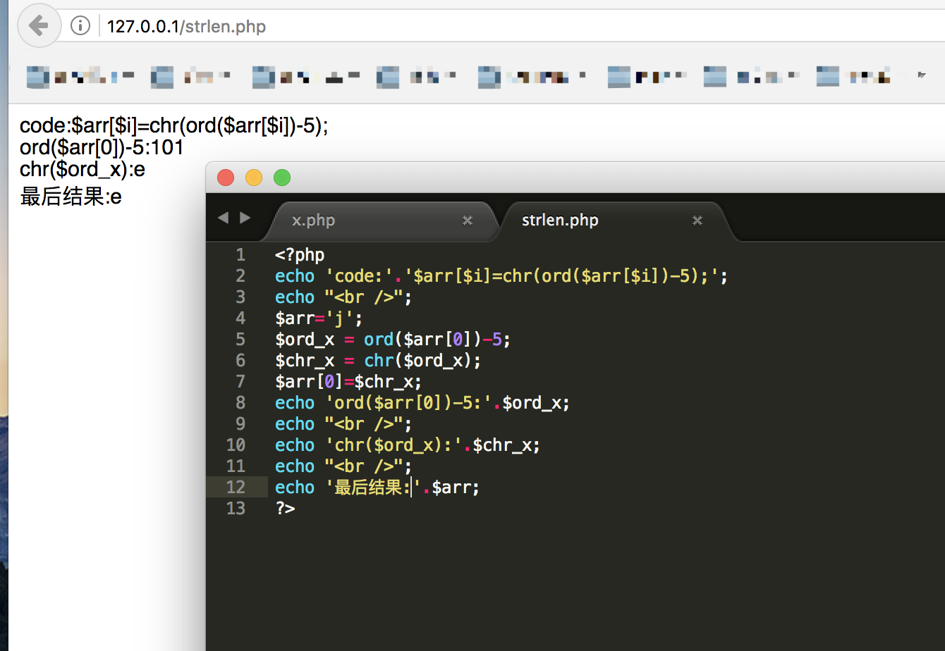Maximize the editor with the green button

click(x=282, y=178)
